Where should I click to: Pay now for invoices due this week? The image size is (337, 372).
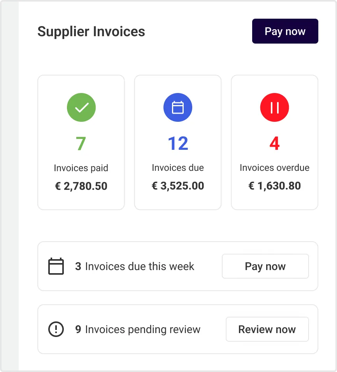[x=265, y=266]
